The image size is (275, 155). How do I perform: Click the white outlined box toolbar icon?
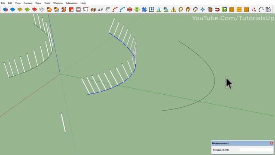click(42, 9)
